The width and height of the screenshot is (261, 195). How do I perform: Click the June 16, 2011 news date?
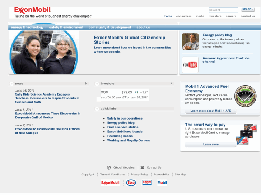25,91
